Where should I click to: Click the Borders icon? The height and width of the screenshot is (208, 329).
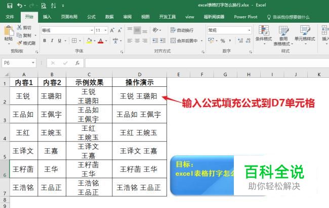(74, 40)
